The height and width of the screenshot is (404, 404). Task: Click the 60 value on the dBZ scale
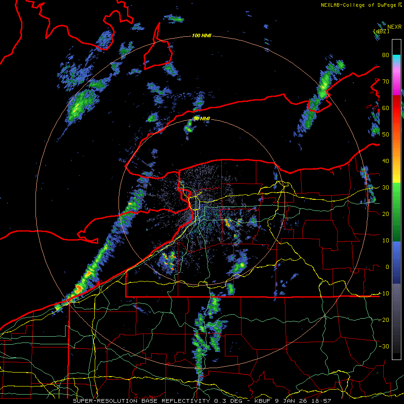(x=386, y=108)
